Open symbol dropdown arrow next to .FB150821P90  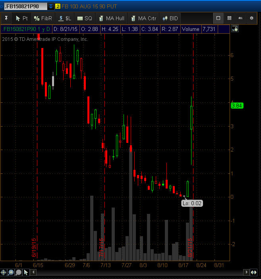pos(50,7)
